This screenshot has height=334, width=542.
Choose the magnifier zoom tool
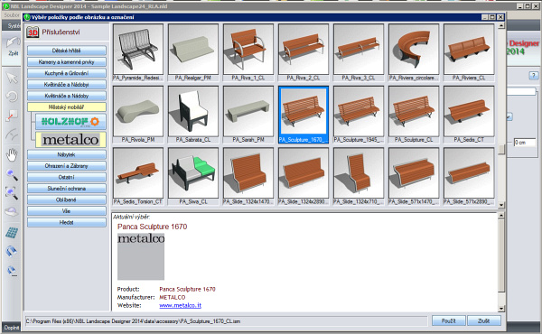[x=12, y=175]
